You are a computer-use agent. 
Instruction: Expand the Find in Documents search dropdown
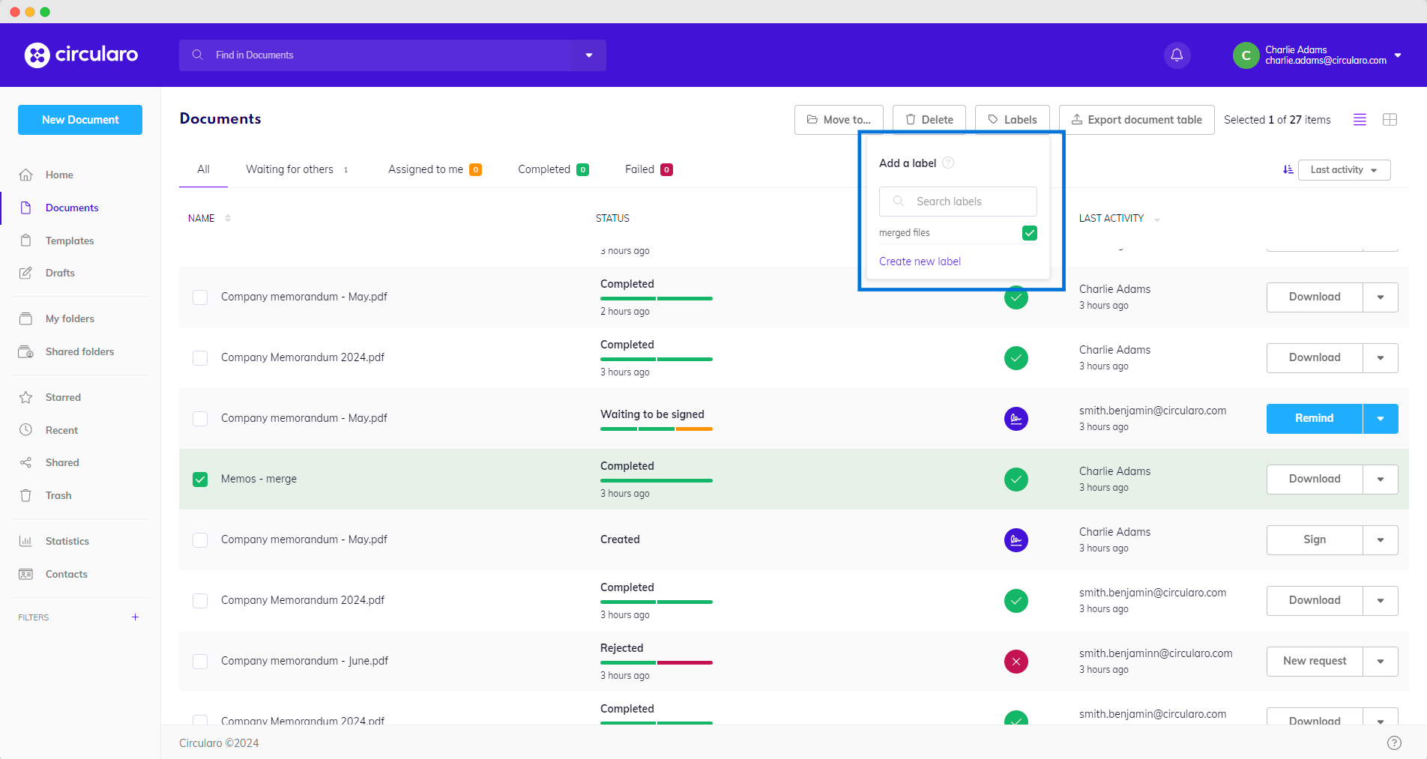589,55
